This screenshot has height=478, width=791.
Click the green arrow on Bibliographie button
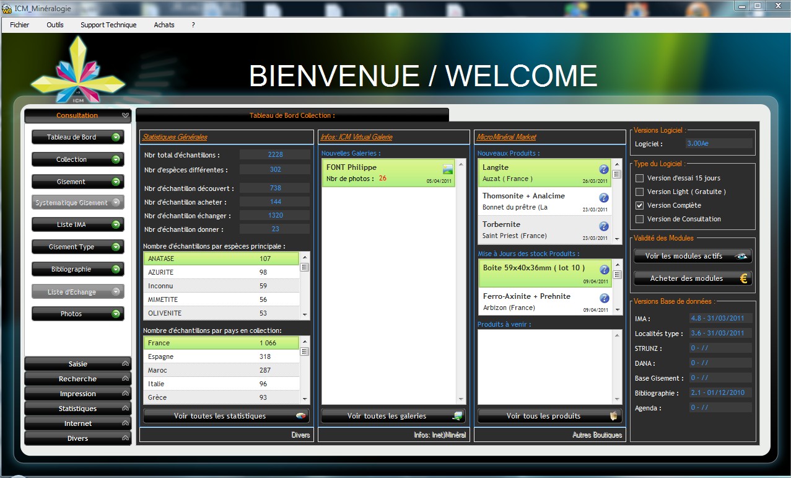(116, 269)
